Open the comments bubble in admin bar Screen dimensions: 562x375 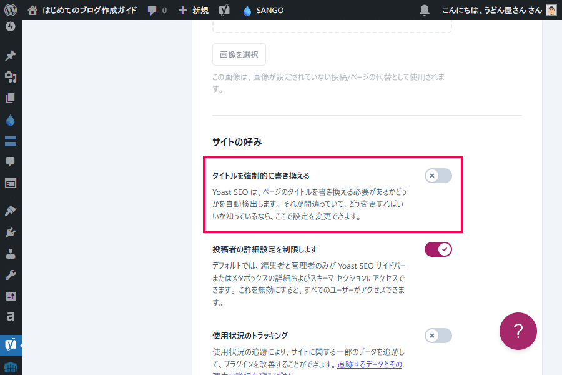157,10
